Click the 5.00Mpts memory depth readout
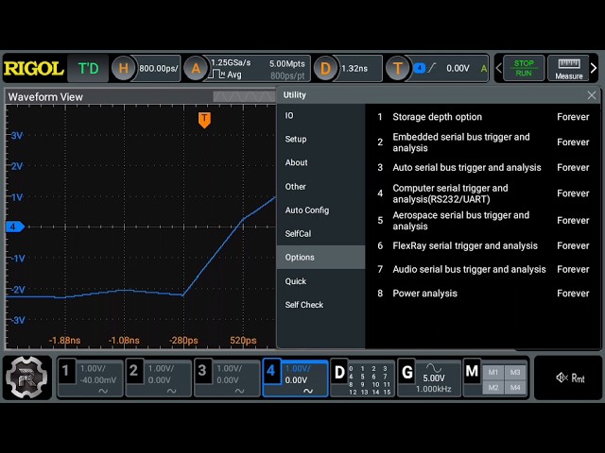This screenshot has width=605, height=453. point(287,63)
